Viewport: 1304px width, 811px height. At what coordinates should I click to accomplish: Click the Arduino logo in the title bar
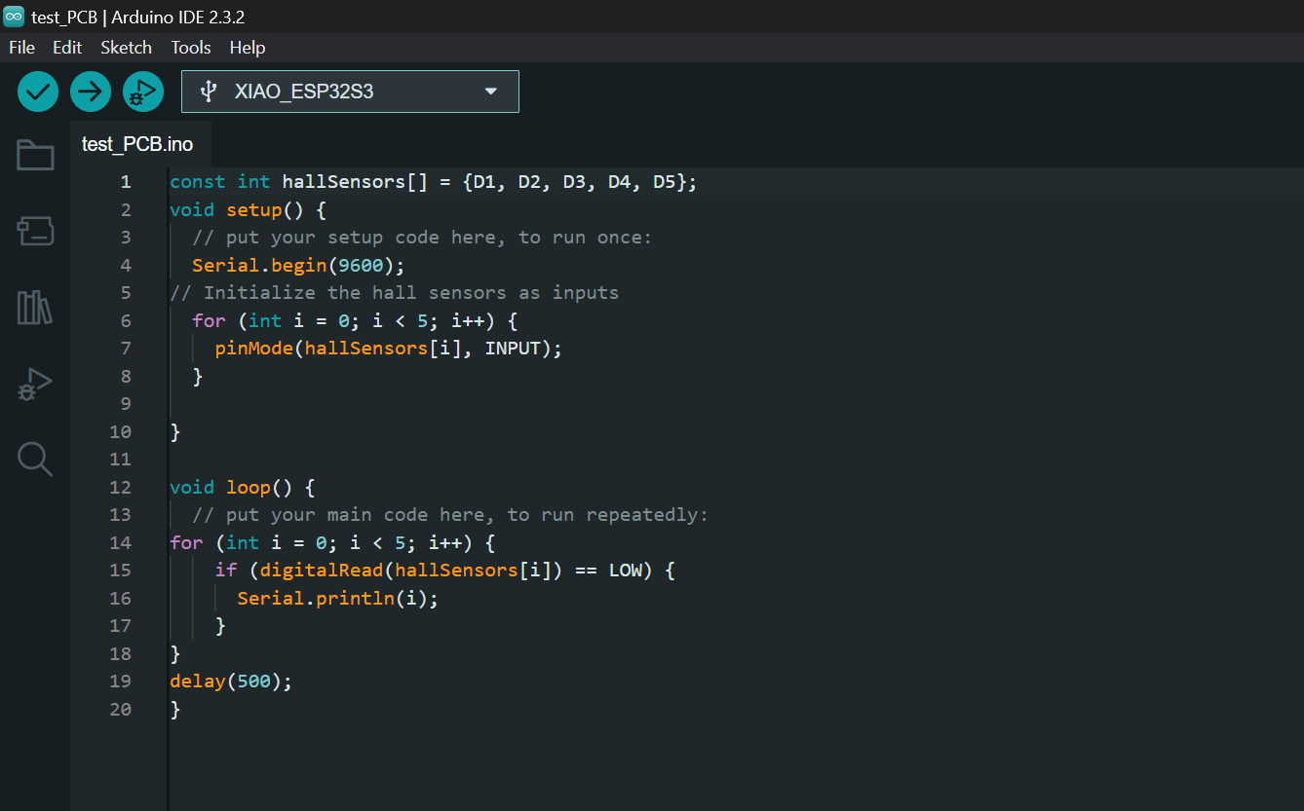click(x=14, y=17)
